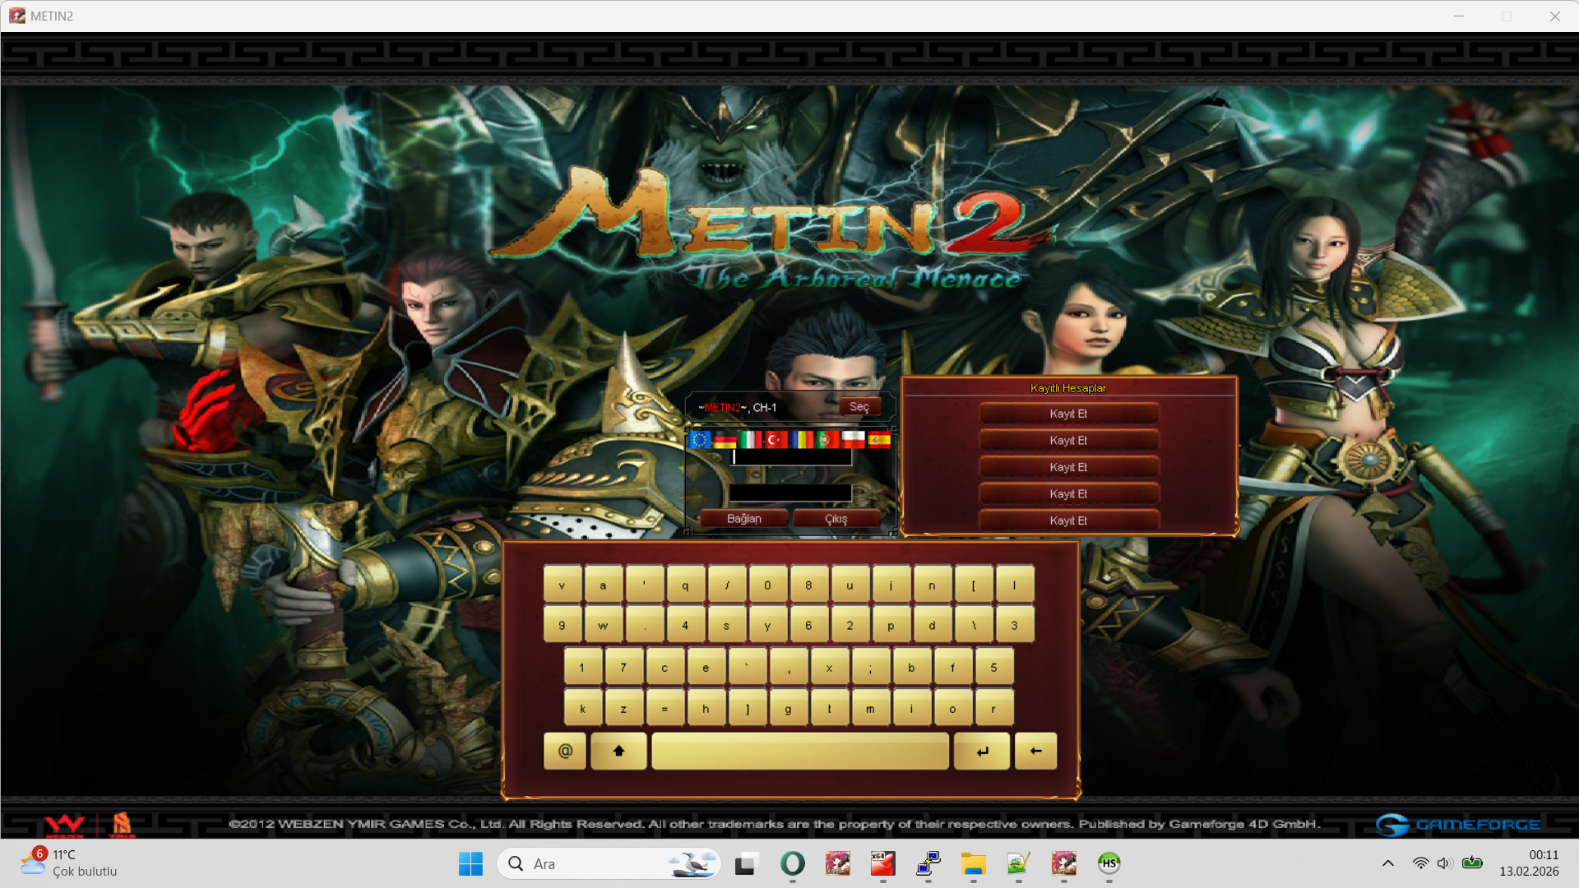Open Task View from the taskbar
This screenshot has width=1579, height=888.
click(x=746, y=863)
